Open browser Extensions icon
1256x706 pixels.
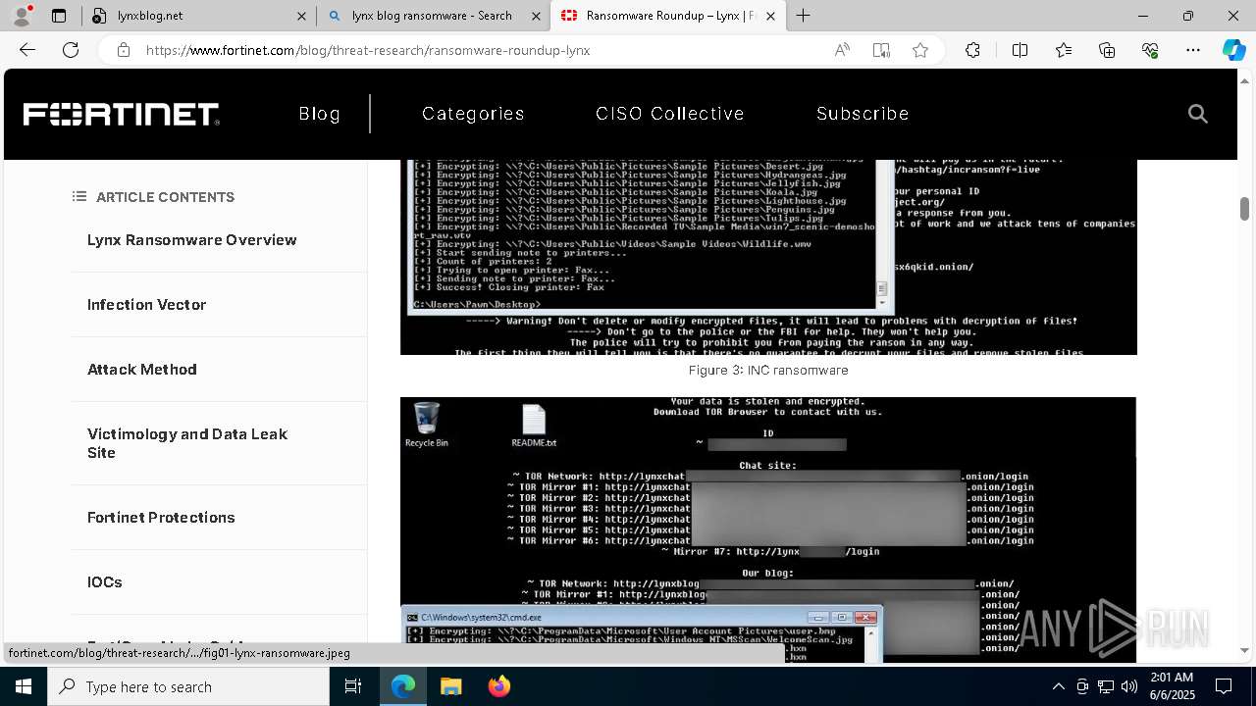(x=972, y=50)
